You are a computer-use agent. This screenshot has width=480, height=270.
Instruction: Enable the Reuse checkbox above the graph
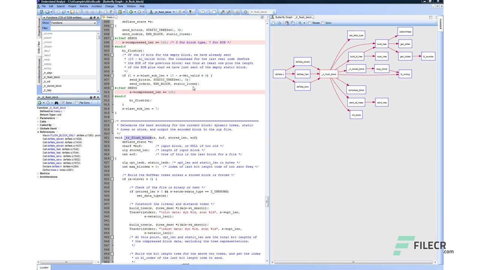point(310,23)
